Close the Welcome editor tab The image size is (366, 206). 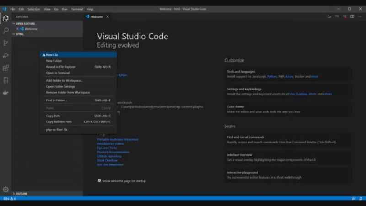pyautogui.click(x=108, y=16)
